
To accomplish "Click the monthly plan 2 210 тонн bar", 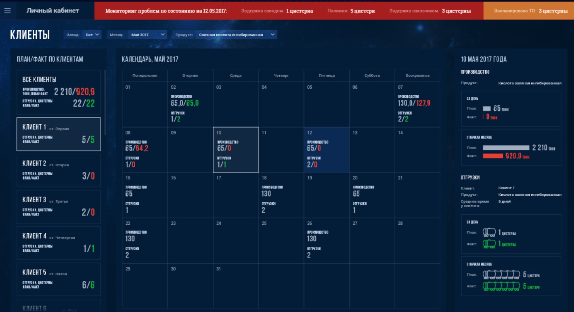I will pyautogui.click(x=506, y=148).
